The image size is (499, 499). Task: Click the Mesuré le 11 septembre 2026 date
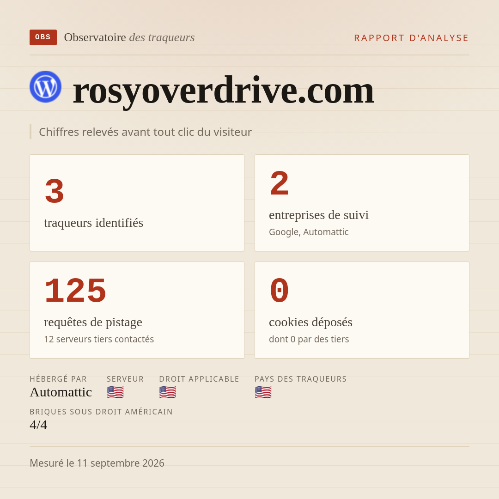click(x=97, y=463)
